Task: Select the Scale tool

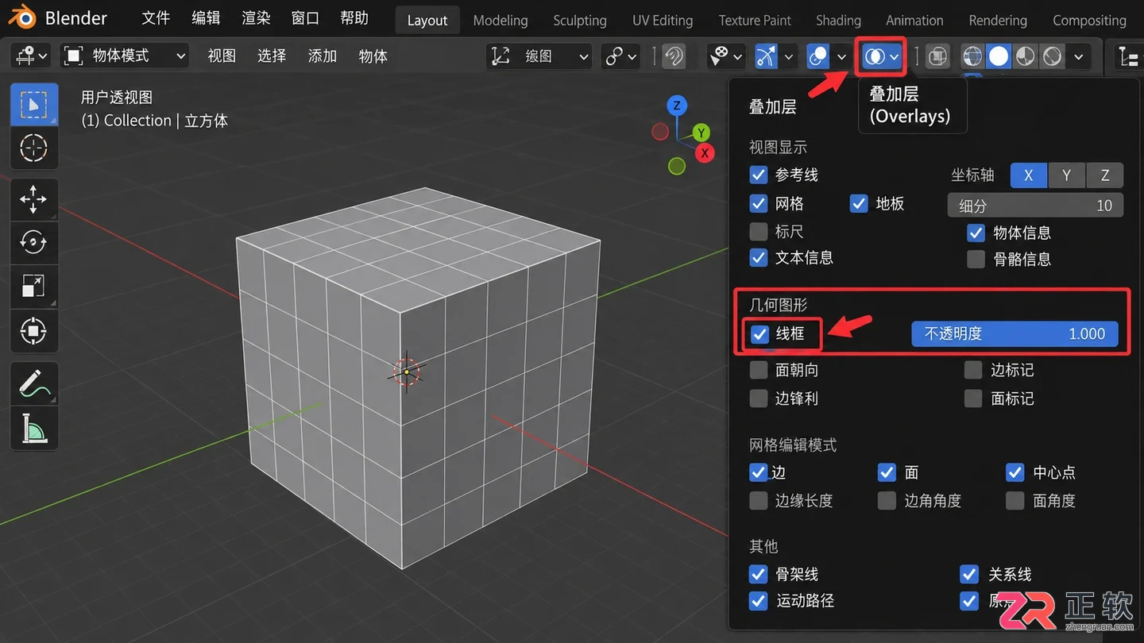Action: [33, 286]
